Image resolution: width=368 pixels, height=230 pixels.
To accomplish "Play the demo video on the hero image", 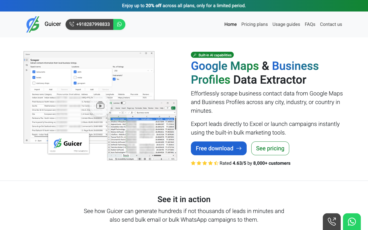I will pos(100,106).
